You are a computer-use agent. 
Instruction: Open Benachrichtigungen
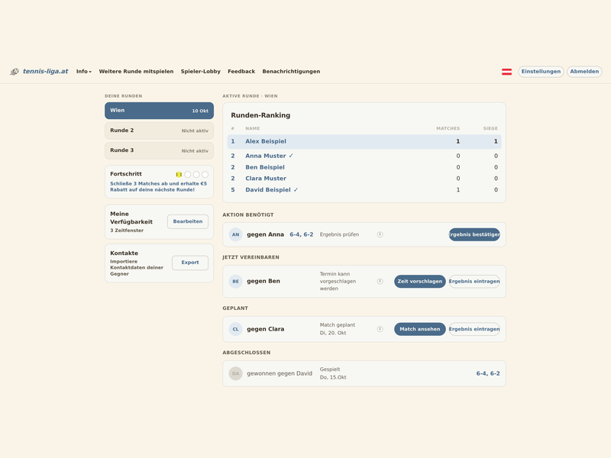291,72
